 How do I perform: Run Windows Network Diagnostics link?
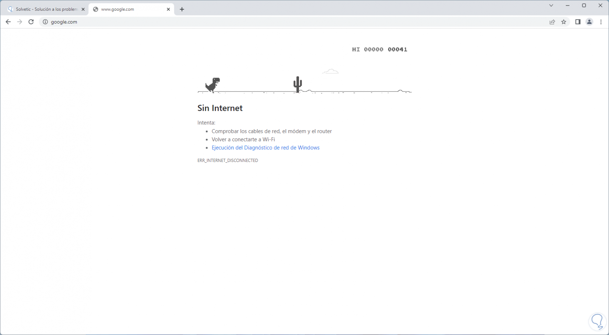point(265,148)
